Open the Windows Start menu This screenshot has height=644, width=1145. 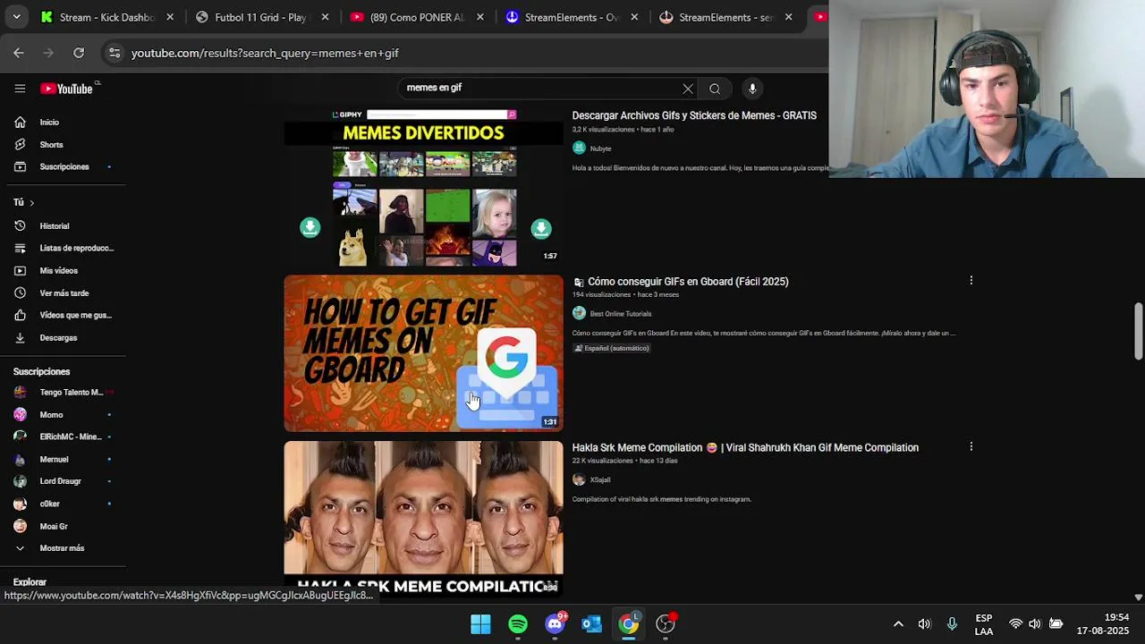click(x=480, y=623)
